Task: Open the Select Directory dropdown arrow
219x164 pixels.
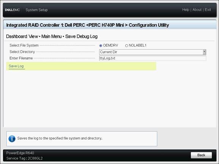Action: [x=205, y=52]
